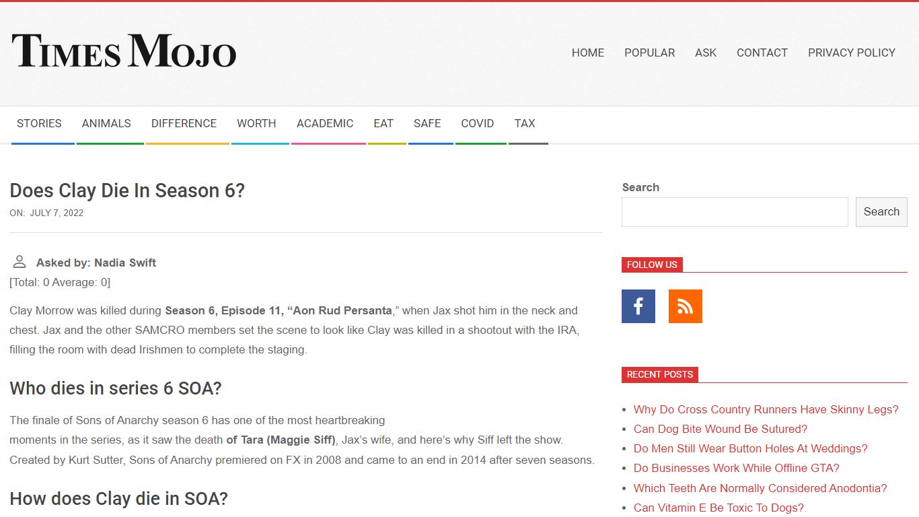This screenshot has width=919, height=517.
Task: Click the 'RECENT POSTS' section label
Action: point(660,374)
